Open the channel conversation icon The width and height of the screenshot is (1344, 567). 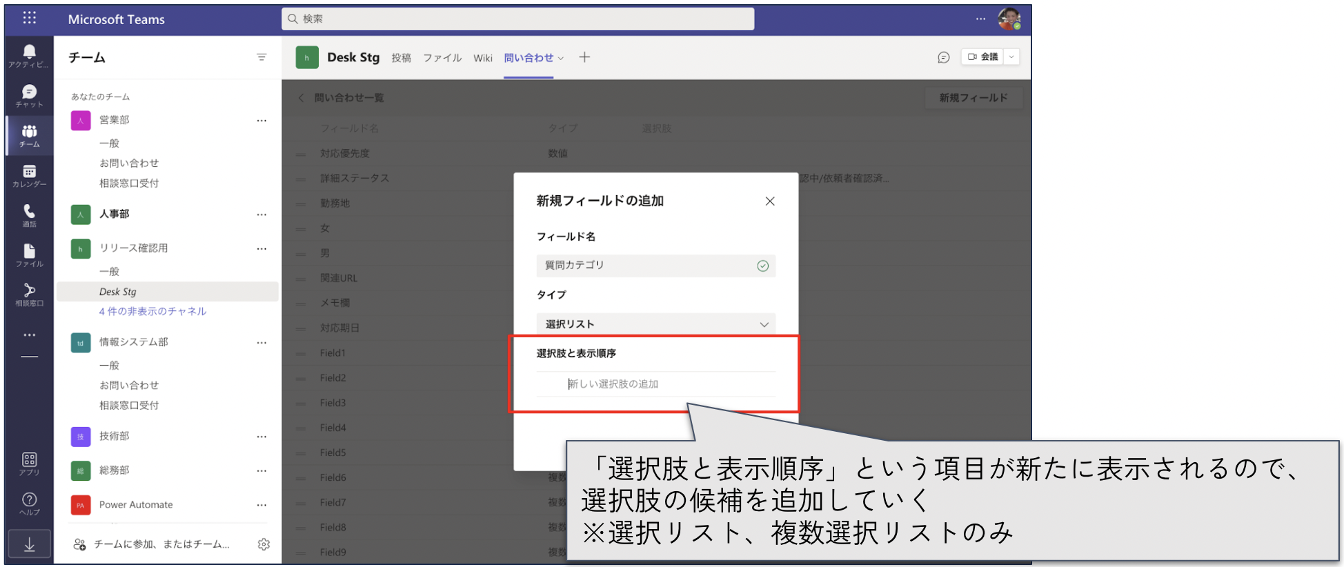coord(944,57)
